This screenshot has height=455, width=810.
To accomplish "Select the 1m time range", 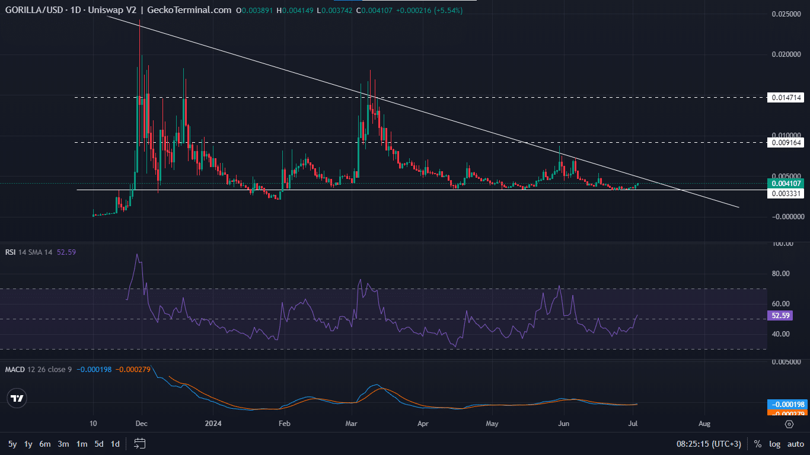I will 82,444.
